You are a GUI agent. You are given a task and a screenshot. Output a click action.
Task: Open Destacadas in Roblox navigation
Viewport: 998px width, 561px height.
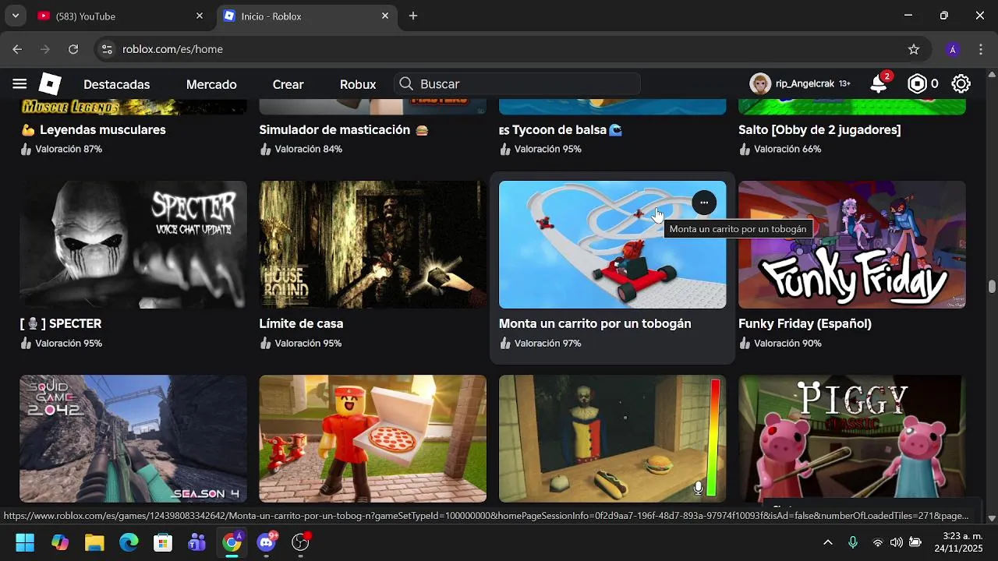pos(117,84)
